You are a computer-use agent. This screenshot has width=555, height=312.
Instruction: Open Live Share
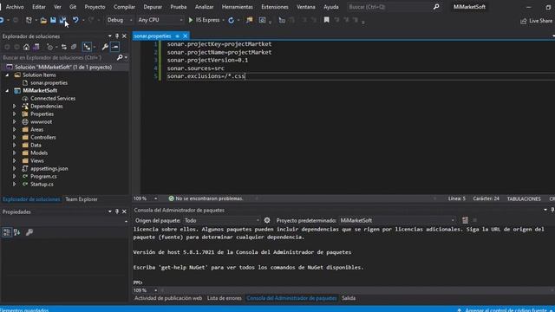pyautogui.click(x=536, y=21)
